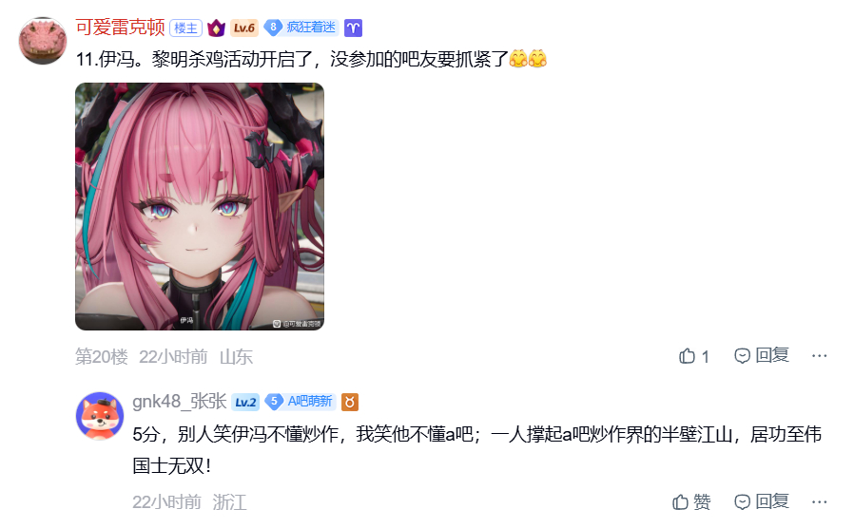Image resolution: width=854 pixels, height=528 pixels.
Task: Open the username link 可爱雷克顿
Action: 120,27
